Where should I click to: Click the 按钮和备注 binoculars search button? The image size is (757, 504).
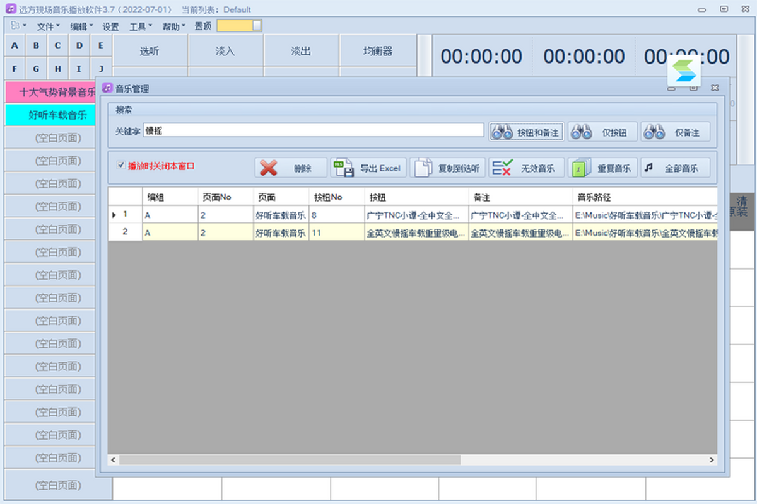pos(526,132)
